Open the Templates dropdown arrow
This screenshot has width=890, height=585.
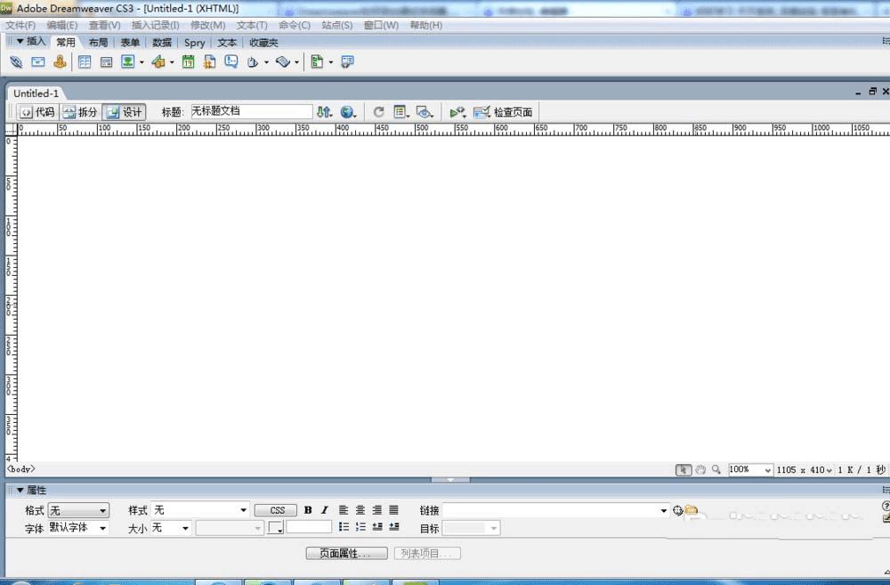[x=331, y=62]
